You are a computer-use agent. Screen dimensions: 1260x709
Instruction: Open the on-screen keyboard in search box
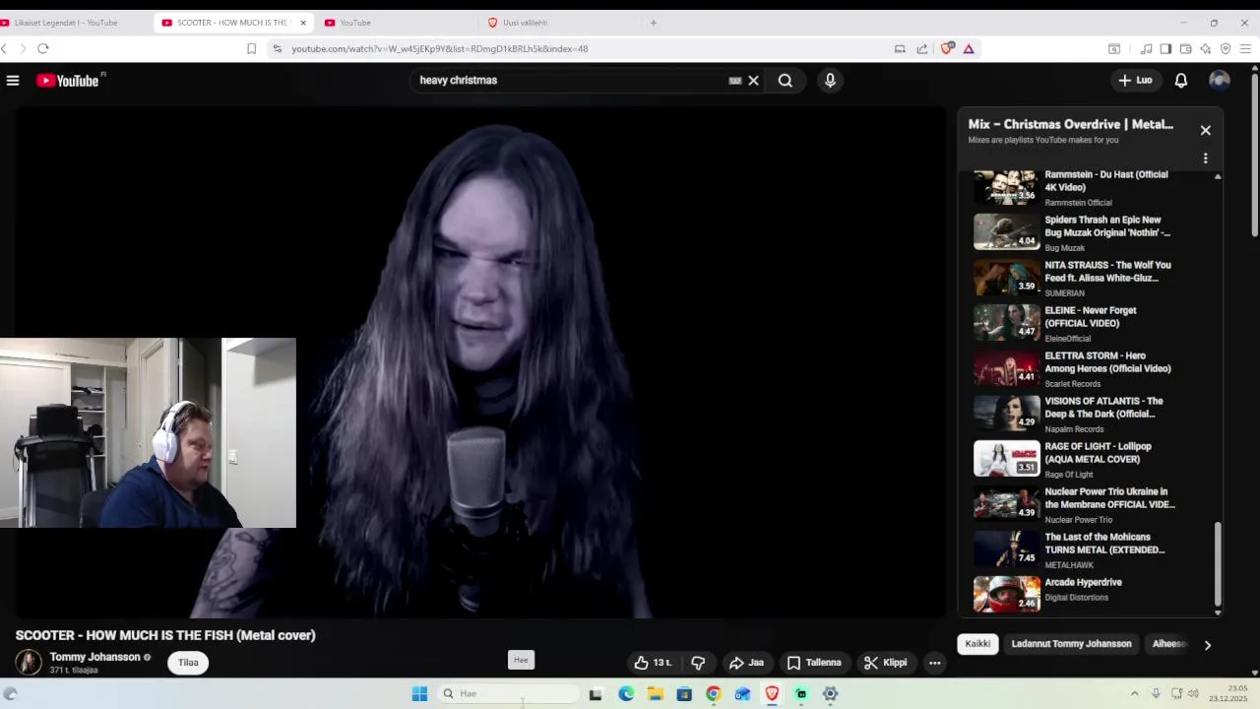(734, 81)
